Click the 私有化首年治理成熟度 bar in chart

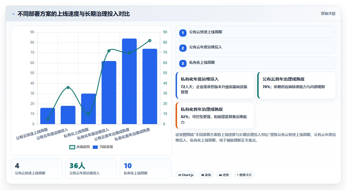(x=150, y=86)
